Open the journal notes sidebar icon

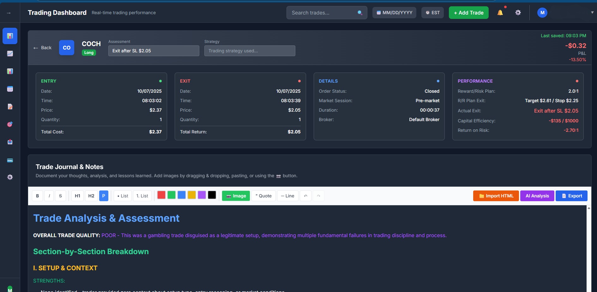coord(10,107)
